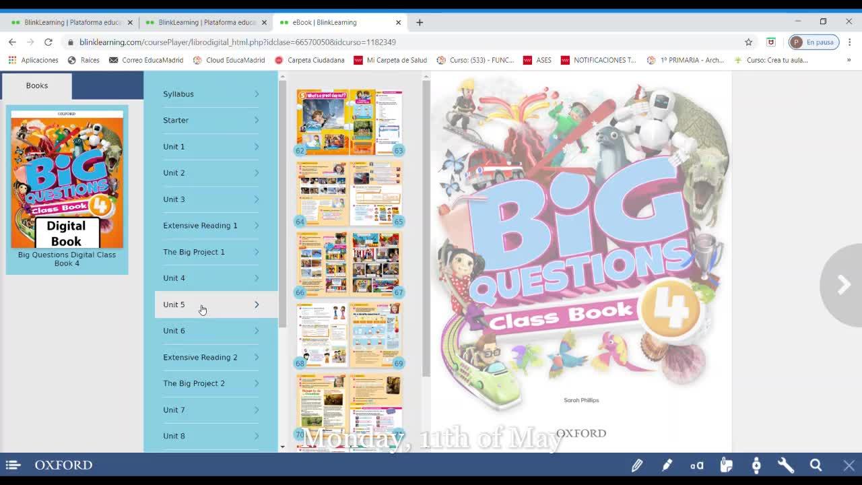Image resolution: width=862 pixels, height=485 pixels.
Task: Add a sticky note with paperclip
Action: (726, 465)
